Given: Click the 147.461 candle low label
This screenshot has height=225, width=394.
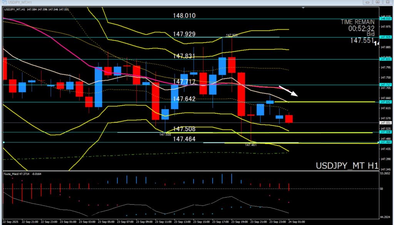Looking at the screenshot, I should [x=250, y=145].
